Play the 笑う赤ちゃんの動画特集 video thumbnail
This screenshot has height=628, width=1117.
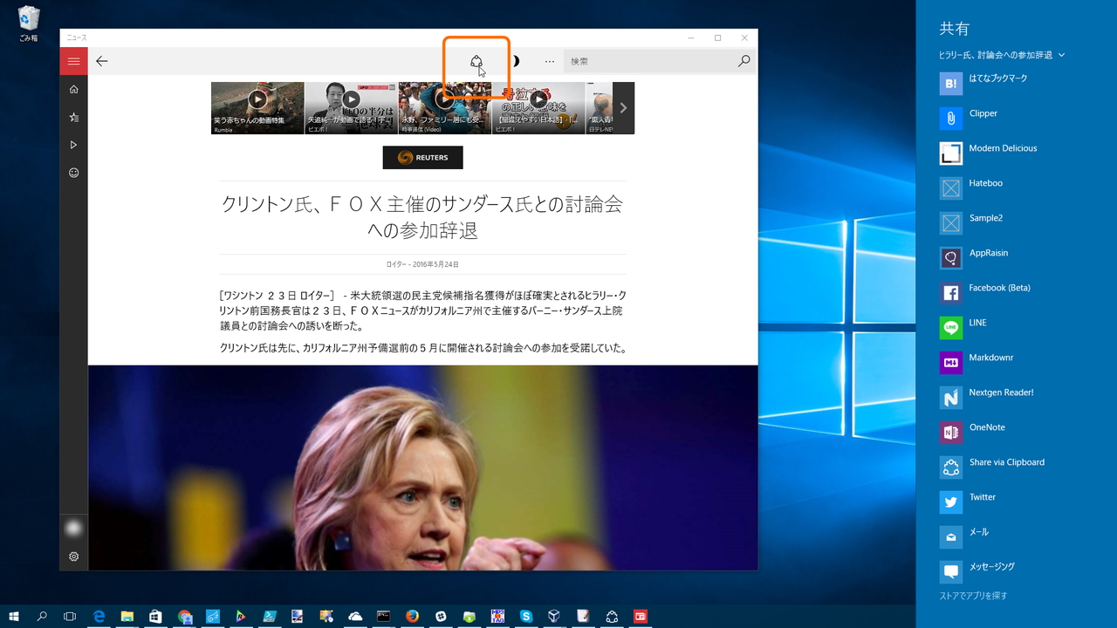click(257, 99)
